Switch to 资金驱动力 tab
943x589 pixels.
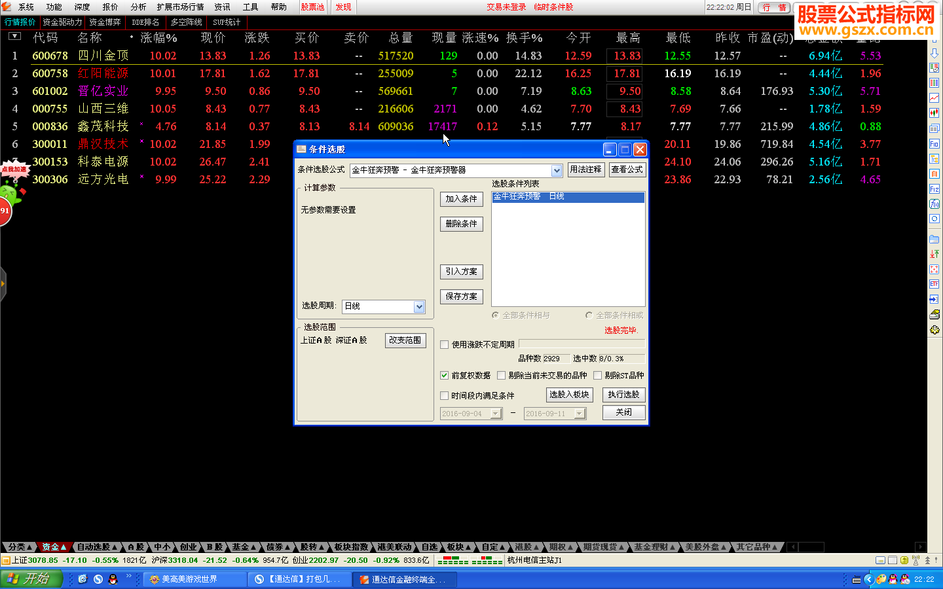click(x=62, y=22)
